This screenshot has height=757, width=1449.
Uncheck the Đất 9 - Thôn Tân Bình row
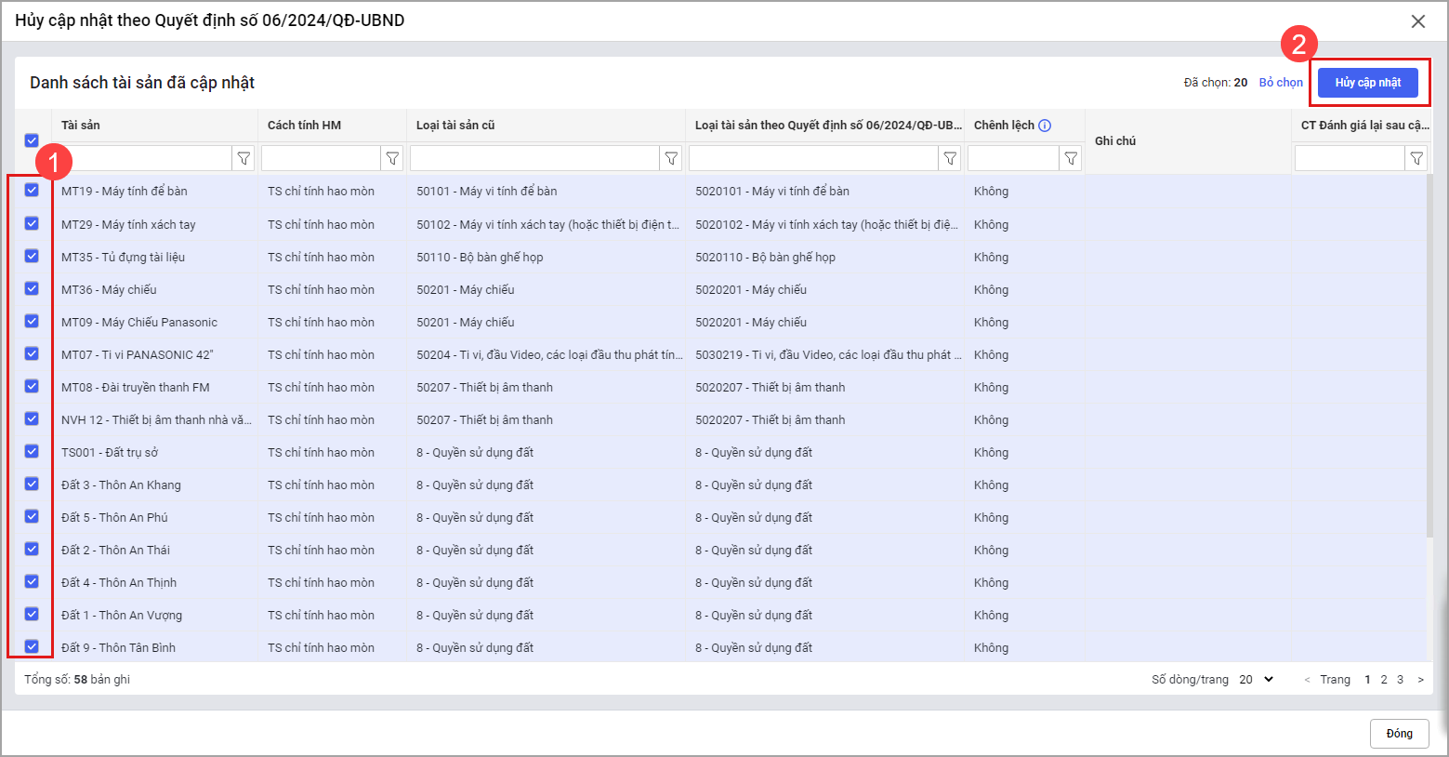(x=32, y=646)
